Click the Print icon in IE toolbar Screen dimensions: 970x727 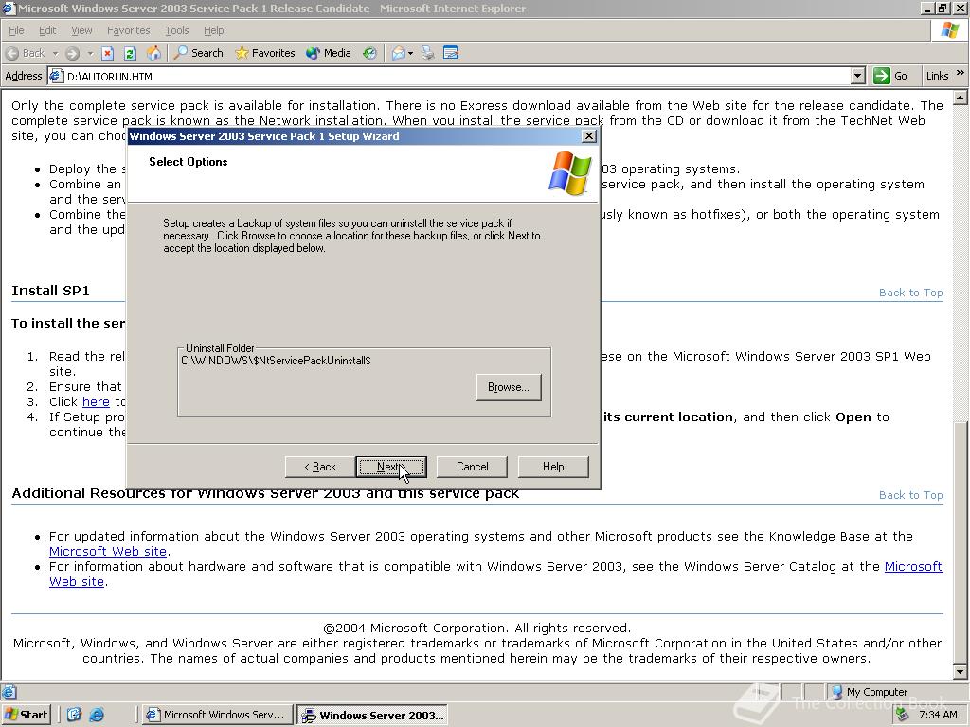click(427, 53)
